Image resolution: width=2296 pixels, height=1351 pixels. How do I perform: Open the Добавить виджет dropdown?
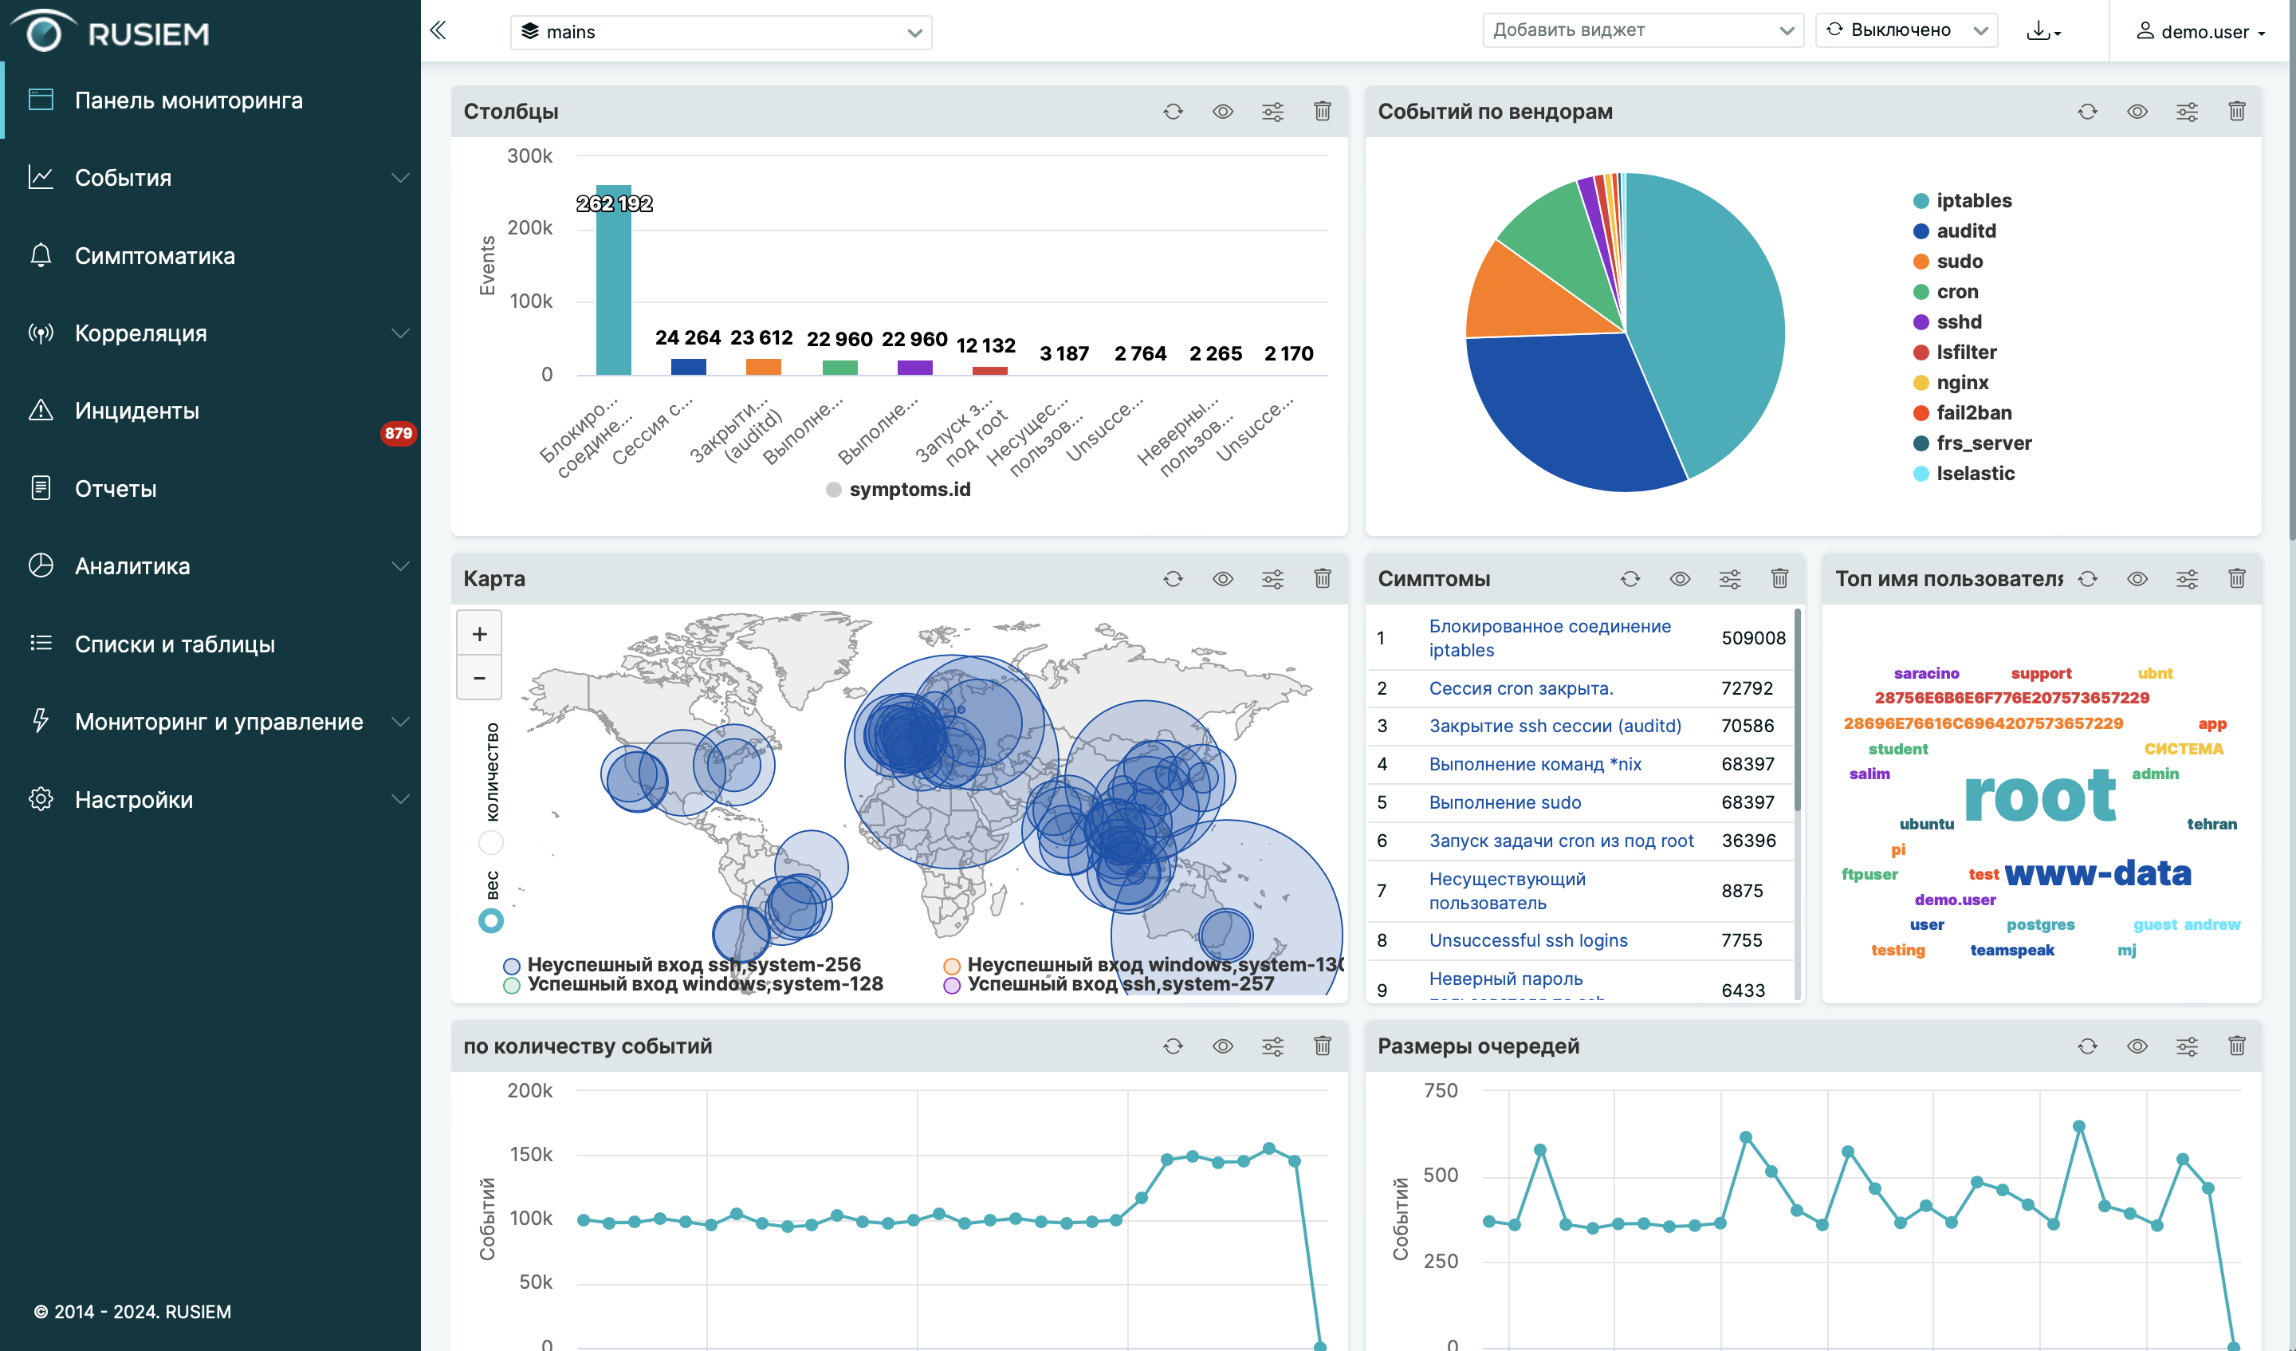1641,30
